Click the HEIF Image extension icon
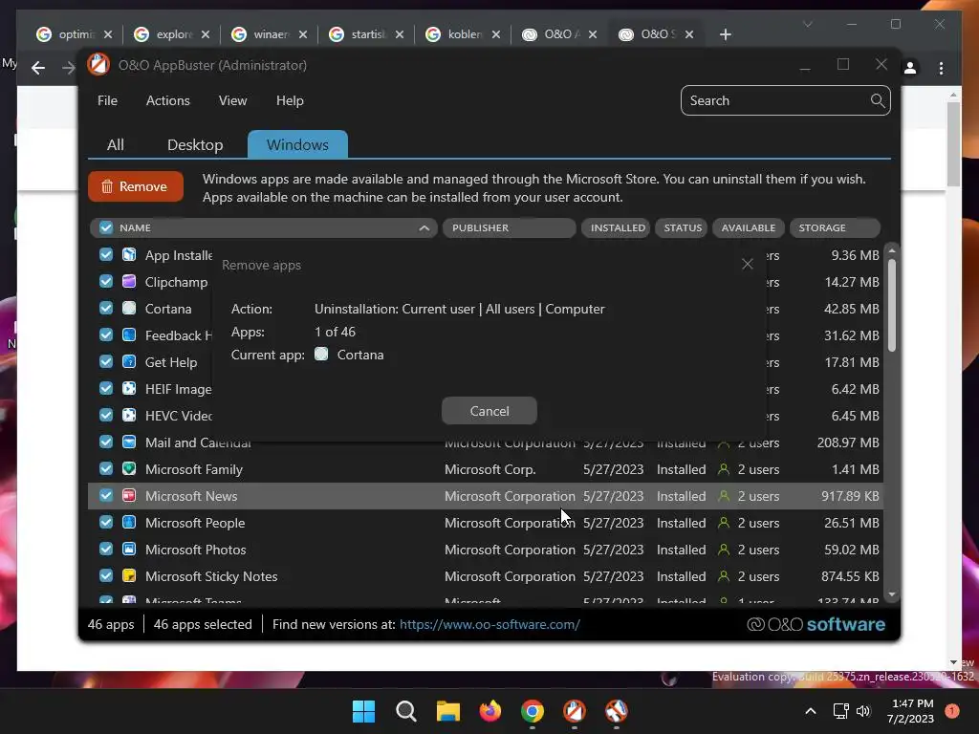979x734 pixels. (x=129, y=389)
